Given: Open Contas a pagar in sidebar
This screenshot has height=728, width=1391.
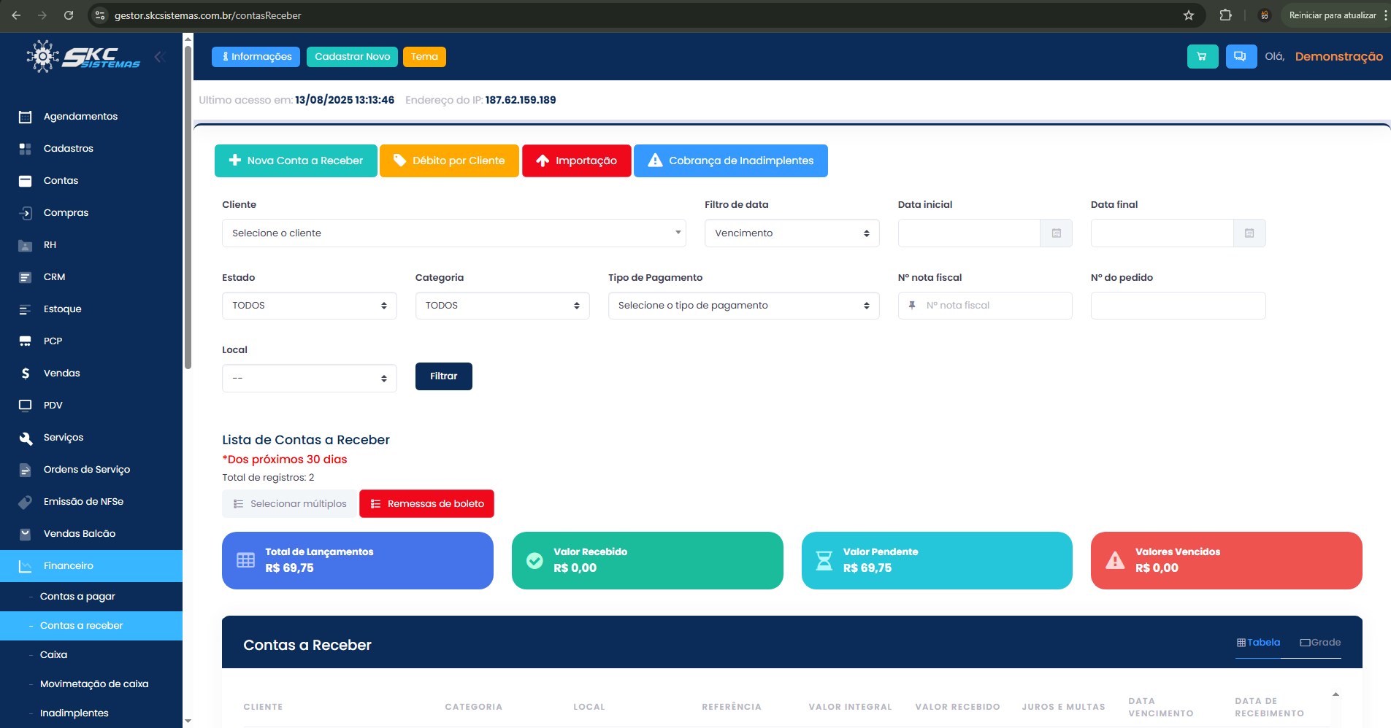Looking at the screenshot, I should [x=77, y=597].
